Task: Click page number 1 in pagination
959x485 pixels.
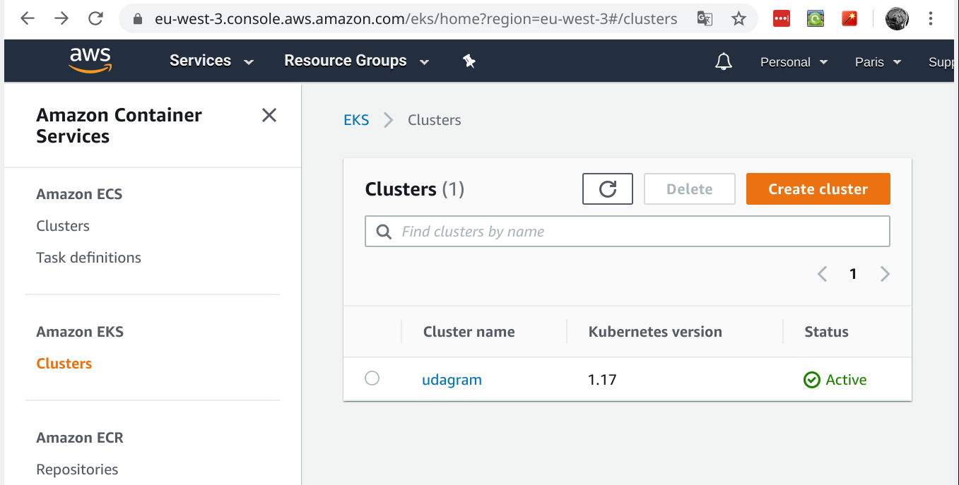Action: click(x=853, y=274)
